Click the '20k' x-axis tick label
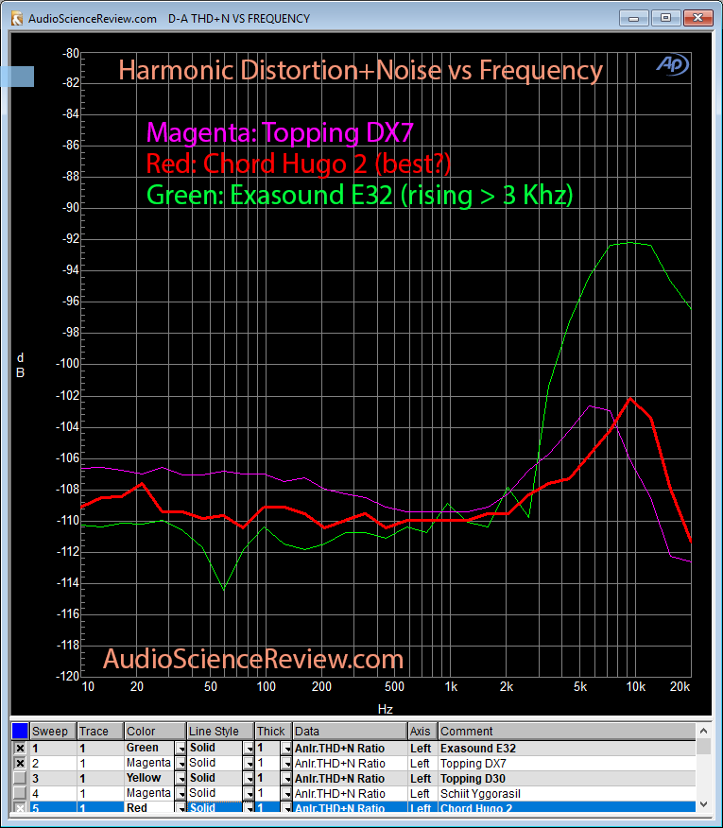Screen dimensions: 723x828 click(680, 686)
